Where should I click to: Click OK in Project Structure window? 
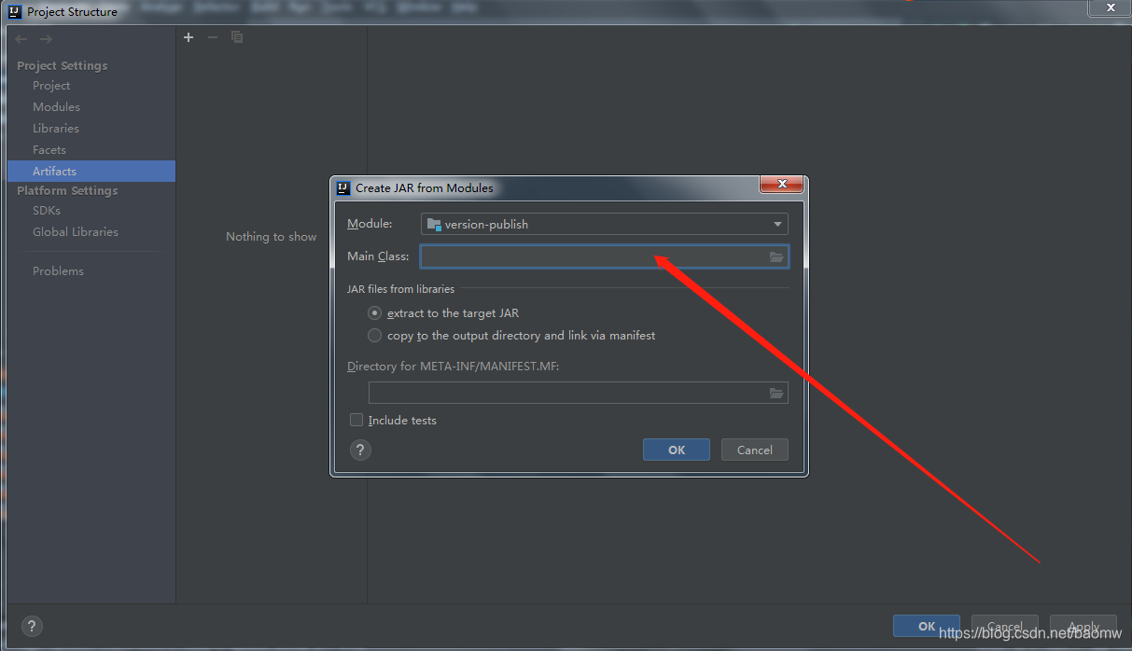(927, 627)
